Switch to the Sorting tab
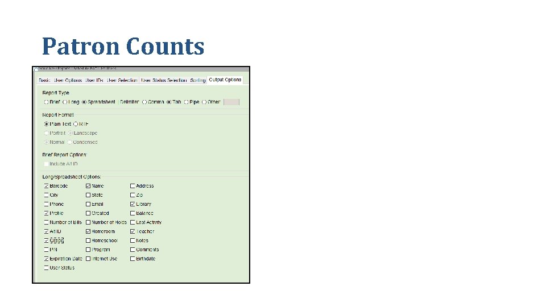This screenshot has height=307, width=546. (x=197, y=80)
